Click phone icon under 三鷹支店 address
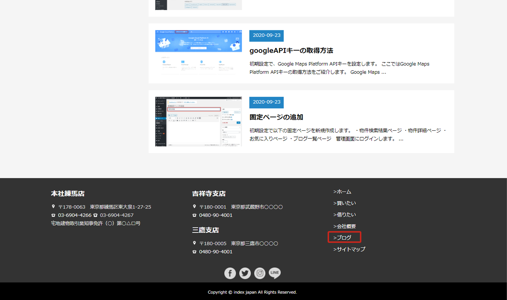The height and width of the screenshot is (300, 507). pyautogui.click(x=194, y=252)
